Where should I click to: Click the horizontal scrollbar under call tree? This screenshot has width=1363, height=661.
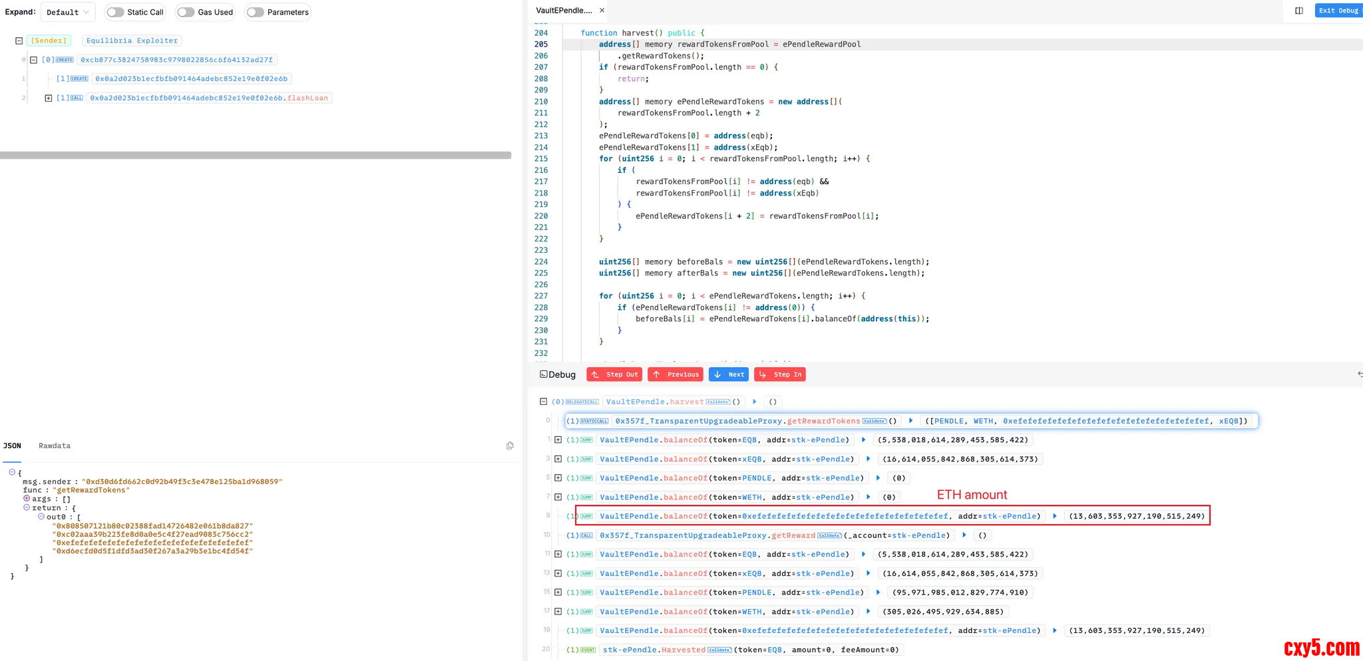256,155
